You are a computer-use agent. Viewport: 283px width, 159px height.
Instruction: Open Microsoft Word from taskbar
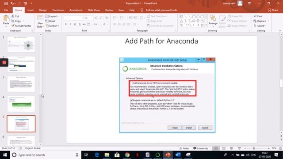[x=178, y=155]
